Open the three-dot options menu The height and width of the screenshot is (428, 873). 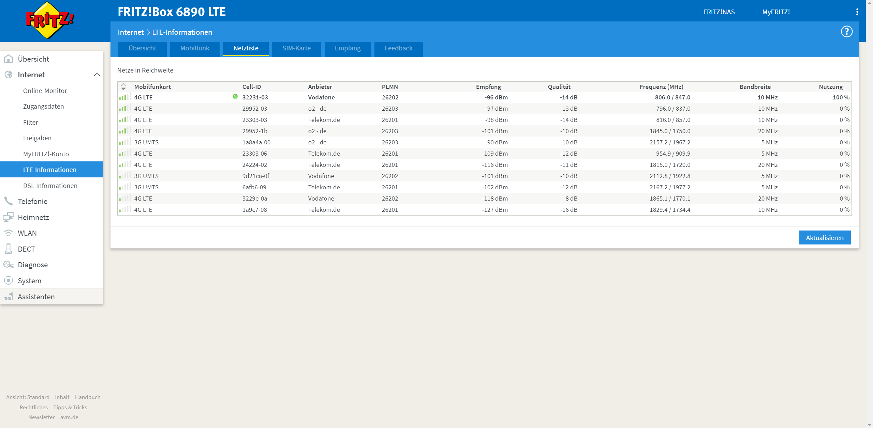(x=857, y=12)
